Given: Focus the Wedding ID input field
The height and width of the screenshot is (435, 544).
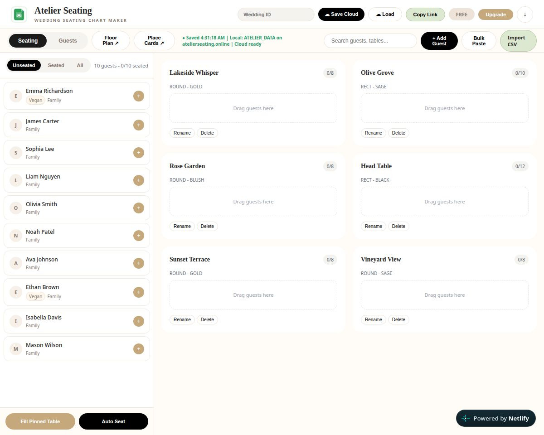Looking at the screenshot, I should point(276,14).
